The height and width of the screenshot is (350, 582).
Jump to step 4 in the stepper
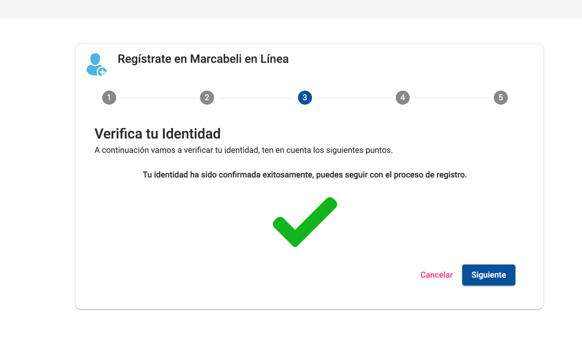(x=403, y=98)
